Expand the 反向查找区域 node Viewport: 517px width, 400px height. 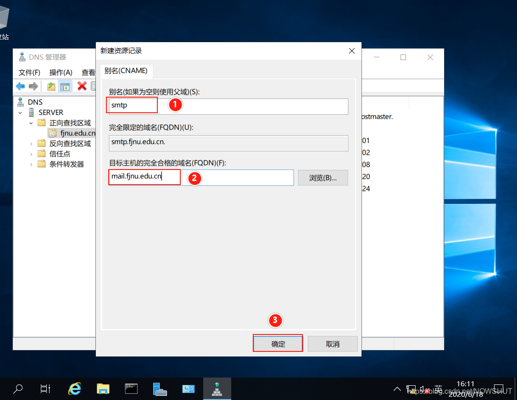tap(31, 144)
